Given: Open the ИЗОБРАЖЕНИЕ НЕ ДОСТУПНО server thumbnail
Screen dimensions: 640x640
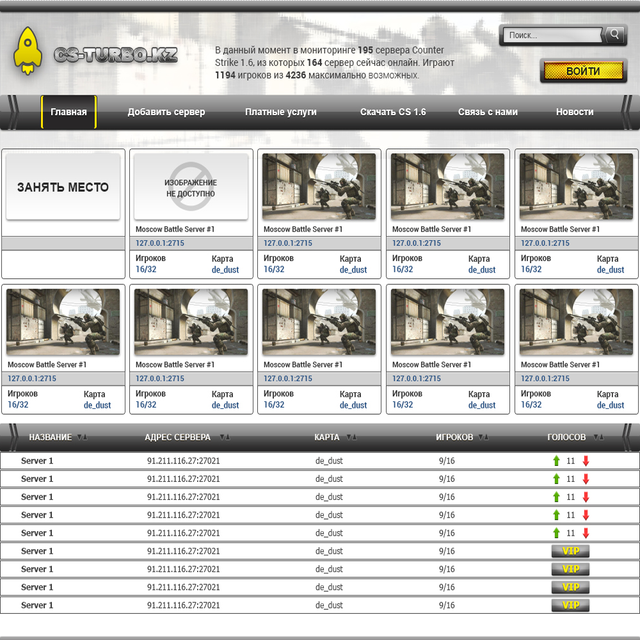Looking at the screenshot, I should click(x=191, y=187).
